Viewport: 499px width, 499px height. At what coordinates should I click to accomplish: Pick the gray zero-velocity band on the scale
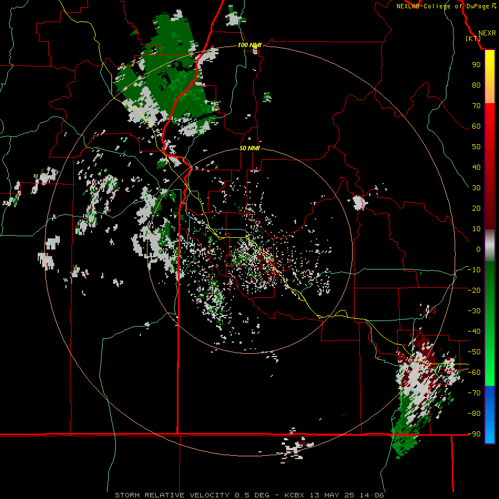[490, 246]
